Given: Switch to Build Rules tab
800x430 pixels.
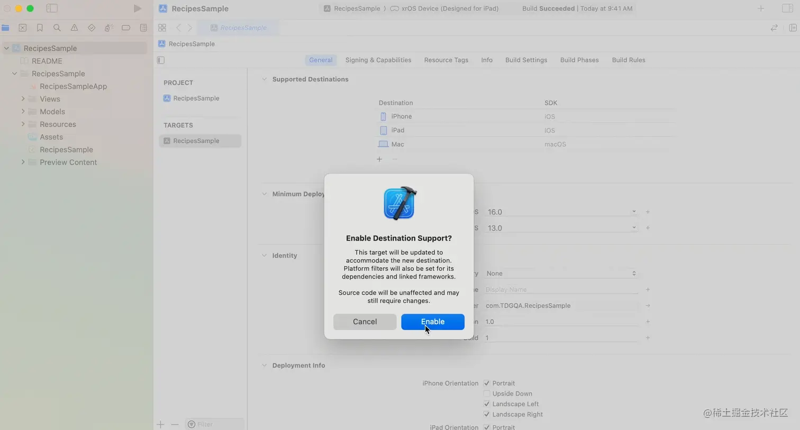Looking at the screenshot, I should pyautogui.click(x=629, y=60).
